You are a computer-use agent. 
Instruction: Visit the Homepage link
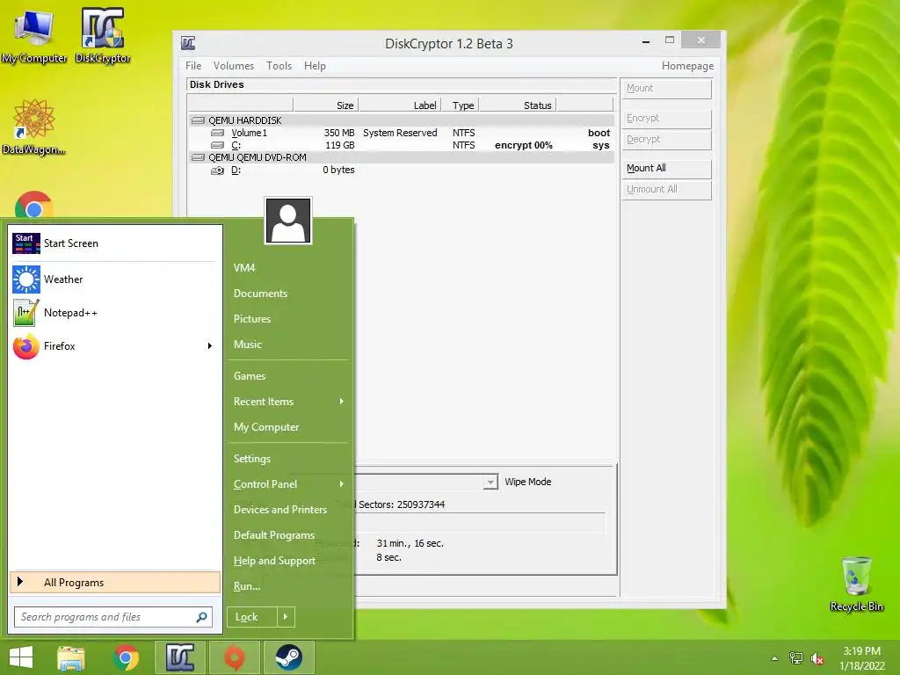(x=687, y=66)
